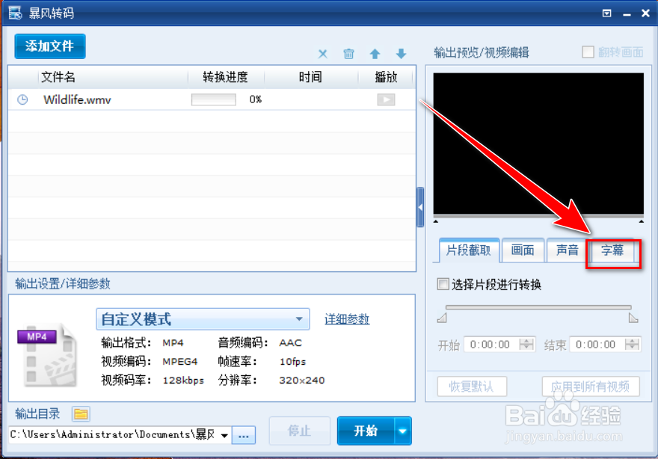Click 应用到所有视频 button
Image resolution: width=658 pixels, height=459 pixels.
[x=591, y=386]
